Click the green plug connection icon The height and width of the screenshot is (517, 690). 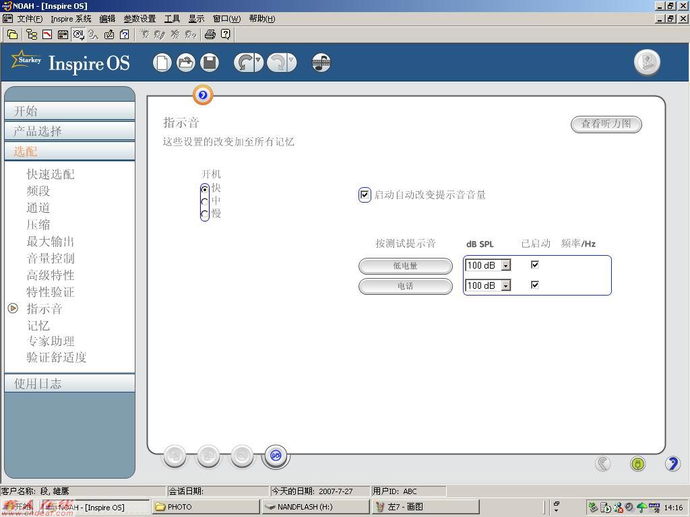pyautogui.click(x=637, y=463)
